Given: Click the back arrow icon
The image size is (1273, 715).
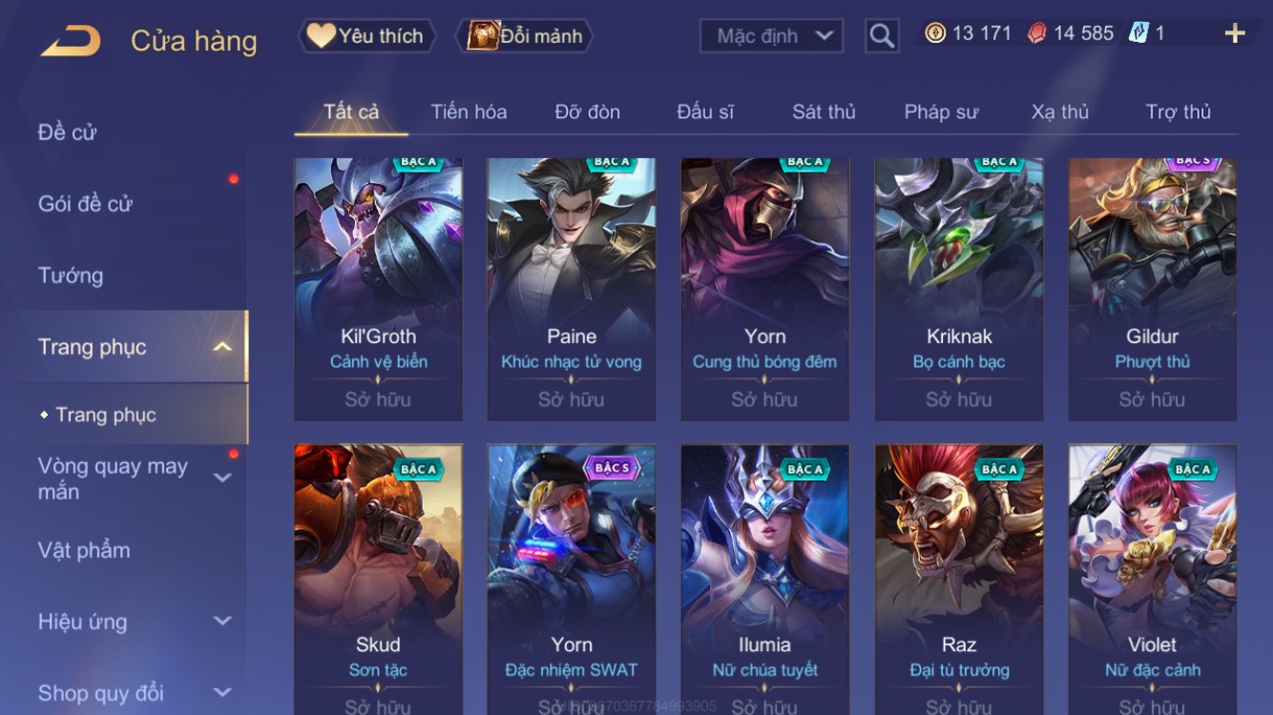Looking at the screenshot, I should (x=71, y=40).
